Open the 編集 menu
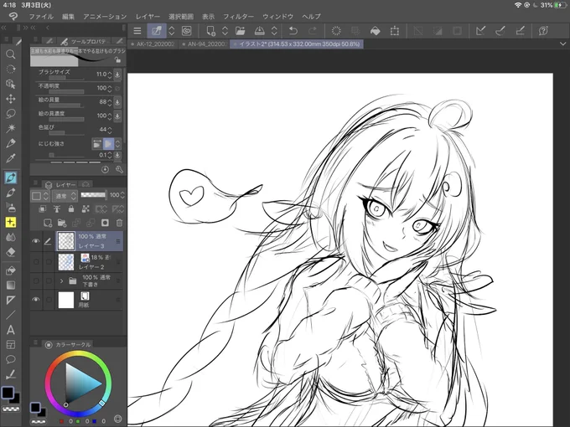570x427 pixels. tap(68, 17)
